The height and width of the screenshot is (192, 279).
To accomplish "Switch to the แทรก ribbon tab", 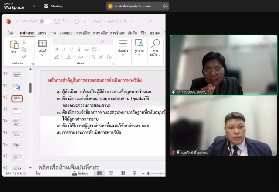I will 42,33.
